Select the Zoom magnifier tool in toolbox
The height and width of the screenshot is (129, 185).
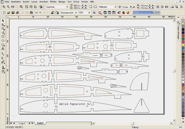3,28
